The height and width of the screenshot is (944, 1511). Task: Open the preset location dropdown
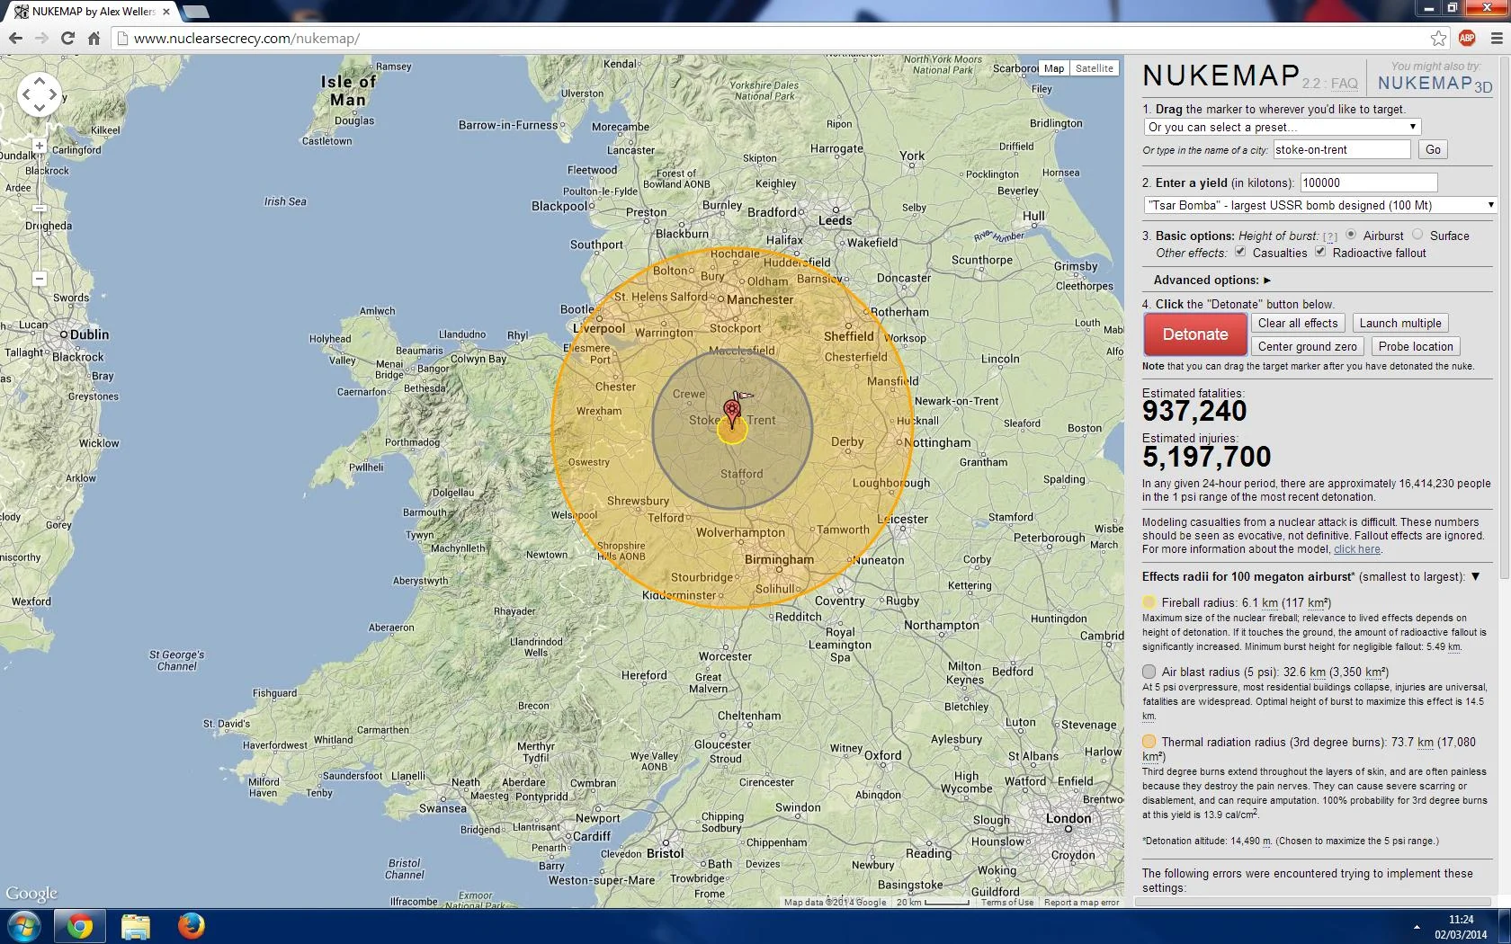click(1283, 127)
